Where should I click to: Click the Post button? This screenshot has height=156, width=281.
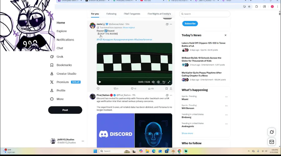(65, 110)
